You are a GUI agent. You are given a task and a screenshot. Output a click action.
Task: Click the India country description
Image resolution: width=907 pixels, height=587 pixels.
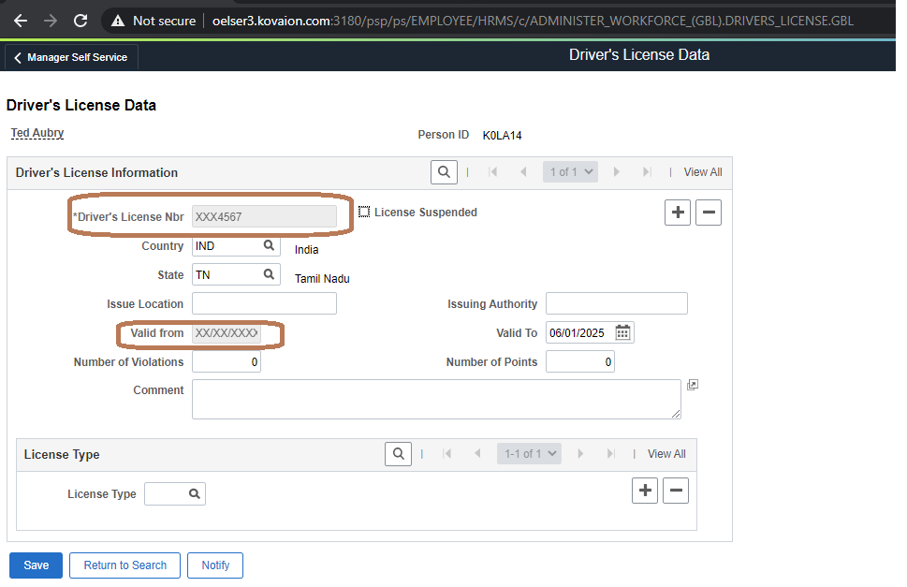pyautogui.click(x=307, y=250)
